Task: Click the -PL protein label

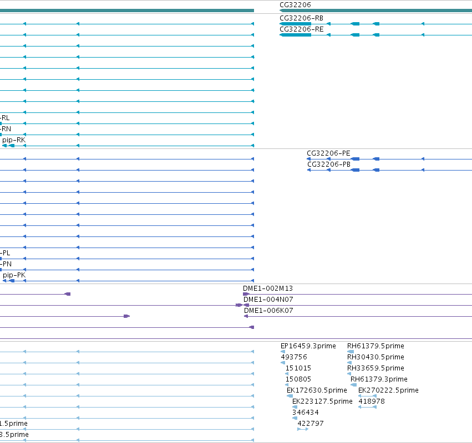Action: point(5,253)
